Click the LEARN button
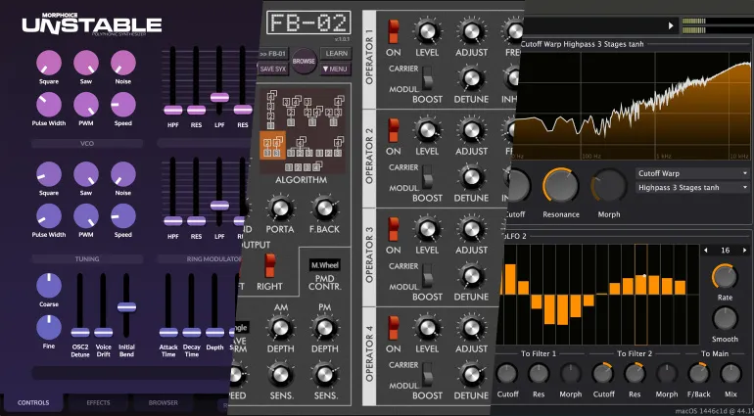The width and height of the screenshot is (754, 416). (x=335, y=54)
